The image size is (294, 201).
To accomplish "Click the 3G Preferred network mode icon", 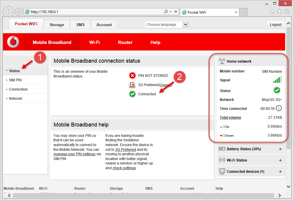I will (132, 85).
